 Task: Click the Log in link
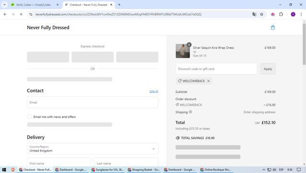click(154, 91)
